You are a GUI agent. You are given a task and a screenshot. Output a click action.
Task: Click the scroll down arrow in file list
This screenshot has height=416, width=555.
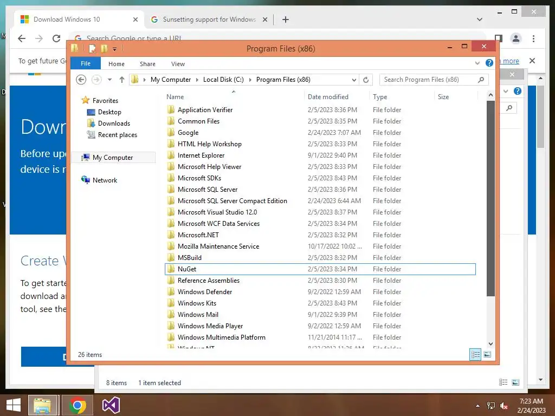click(x=491, y=343)
